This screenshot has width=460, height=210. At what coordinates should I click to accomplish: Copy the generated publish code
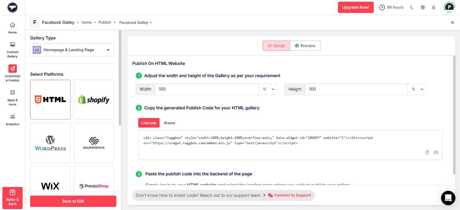click(427, 152)
